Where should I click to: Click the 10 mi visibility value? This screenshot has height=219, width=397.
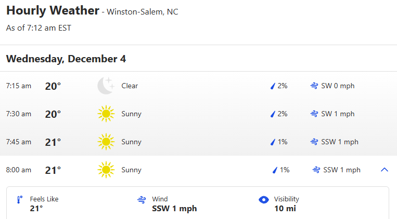(x=284, y=209)
